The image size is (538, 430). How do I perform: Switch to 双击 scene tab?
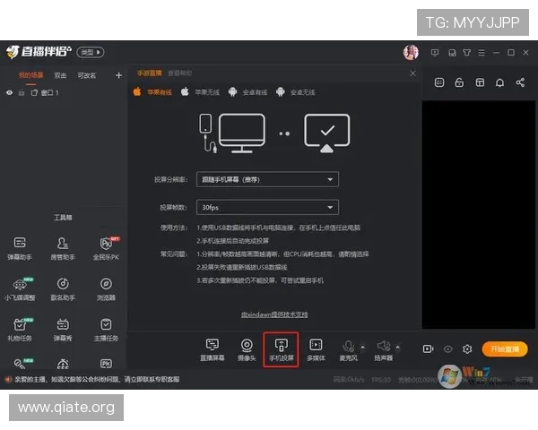60,75
